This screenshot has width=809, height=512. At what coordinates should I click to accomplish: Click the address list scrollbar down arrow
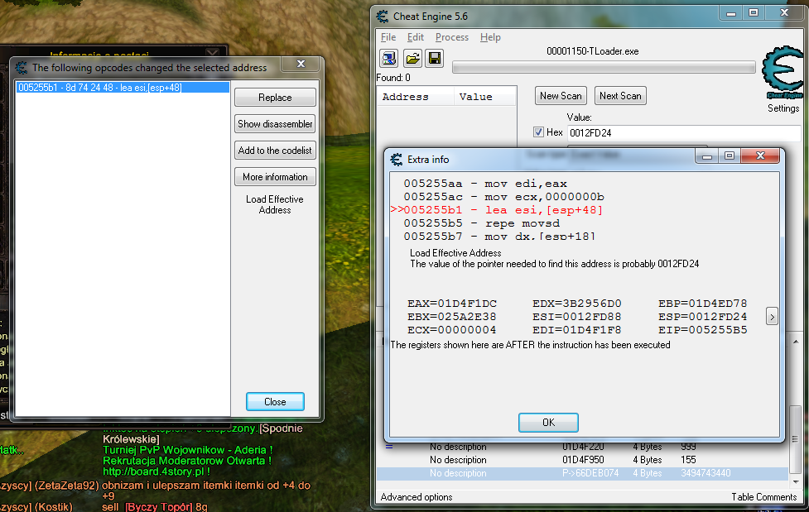click(x=795, y=481)
